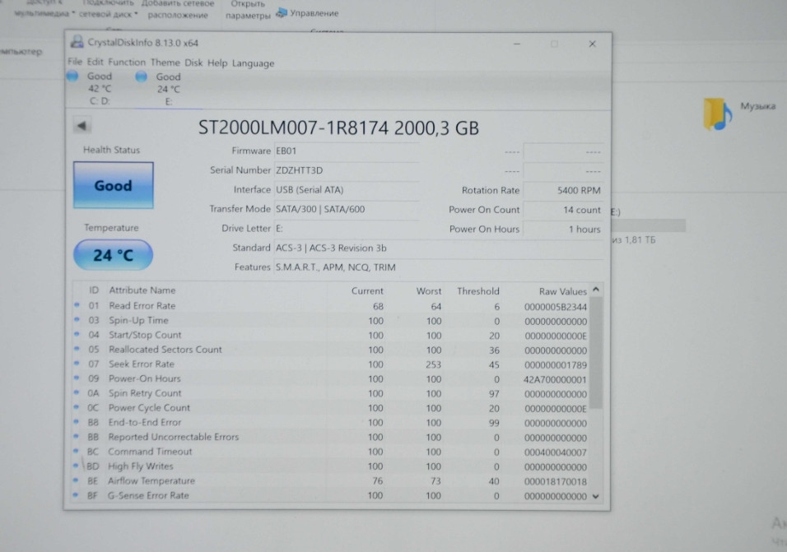Open the Function menu
Image resolution: width=787 pixels, height=552 pixels.
click(126, 63)
